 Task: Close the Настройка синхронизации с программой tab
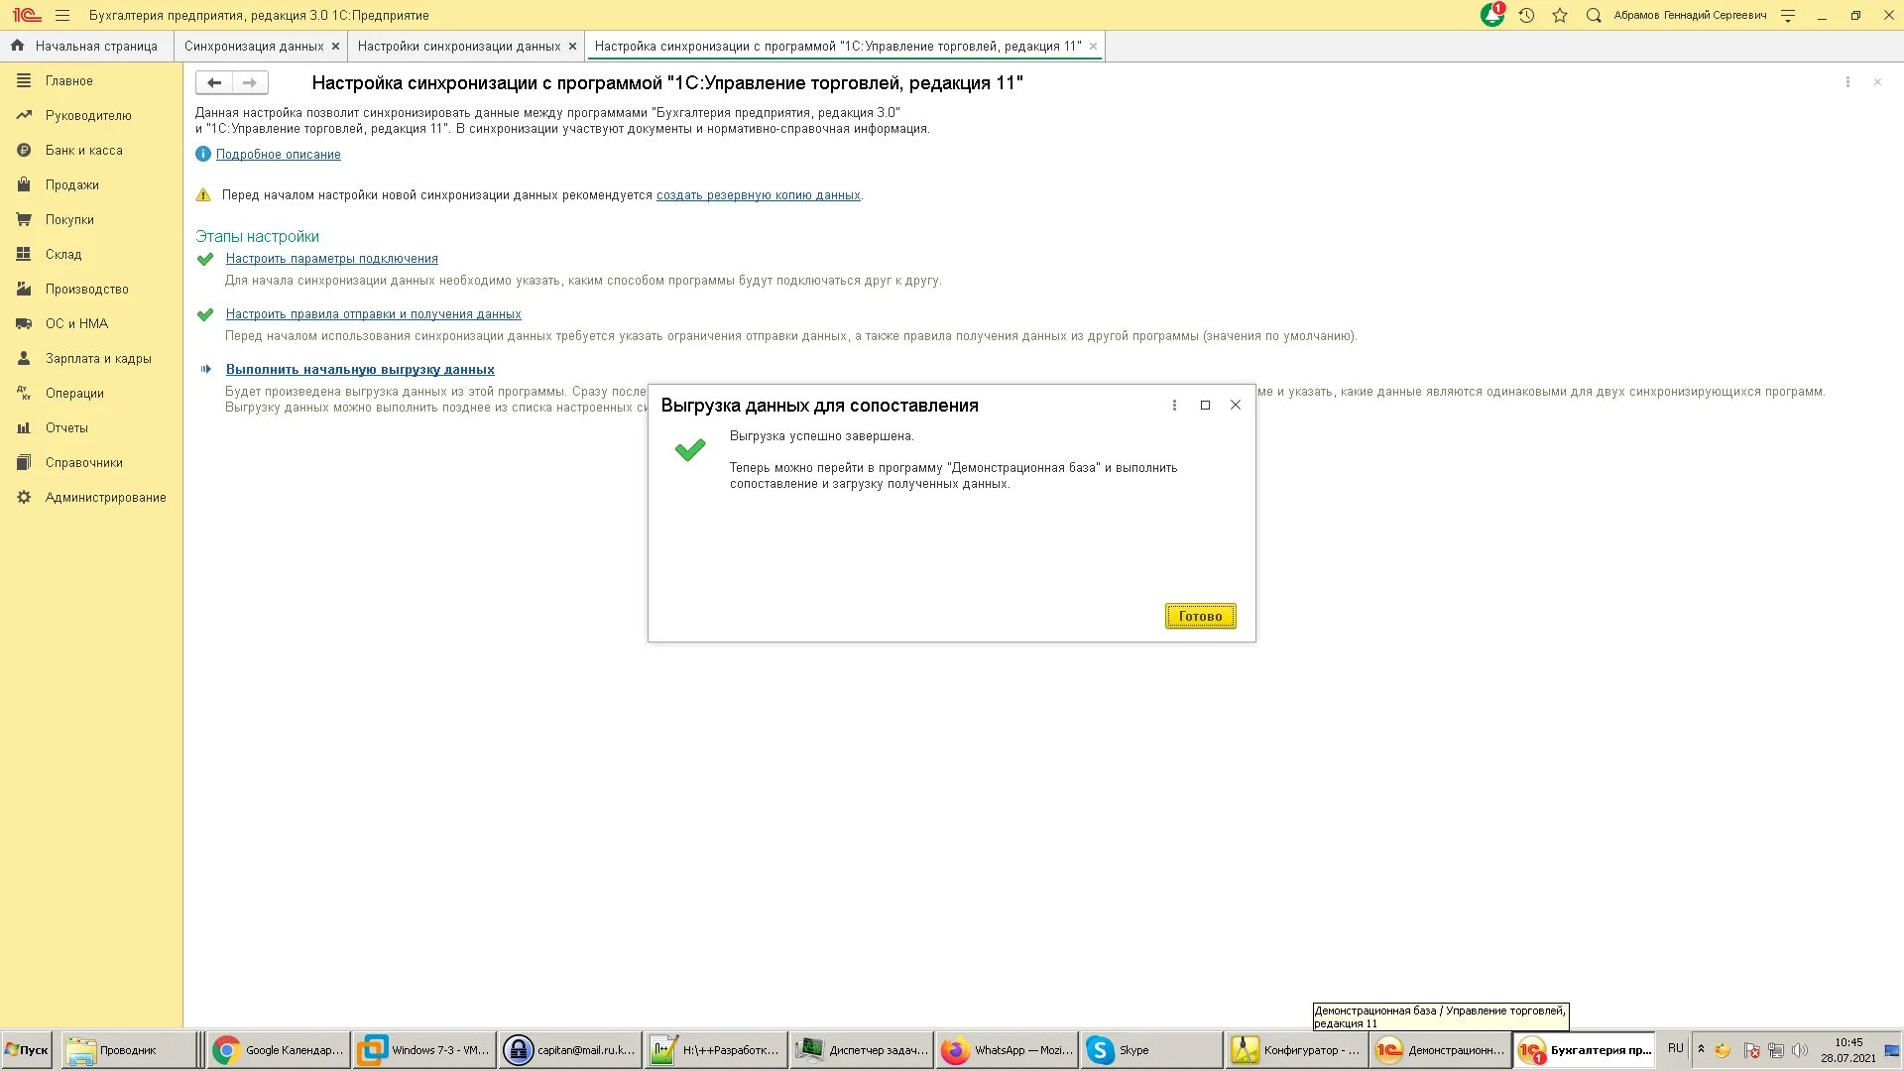(x=1093, y=47)
